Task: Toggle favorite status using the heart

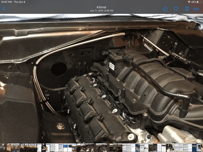Action: [x=176, y=9]
